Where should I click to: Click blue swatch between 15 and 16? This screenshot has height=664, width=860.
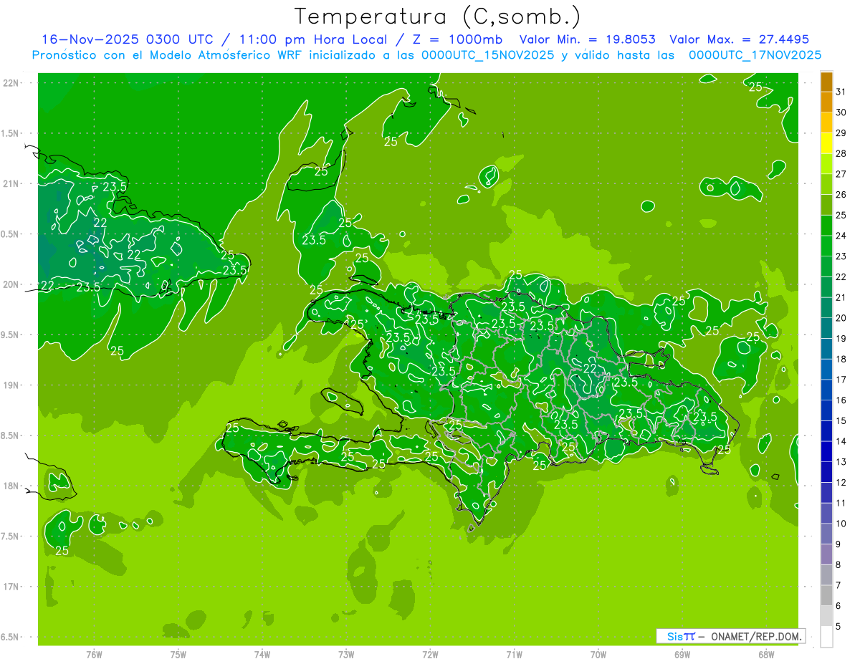[826, 410]
